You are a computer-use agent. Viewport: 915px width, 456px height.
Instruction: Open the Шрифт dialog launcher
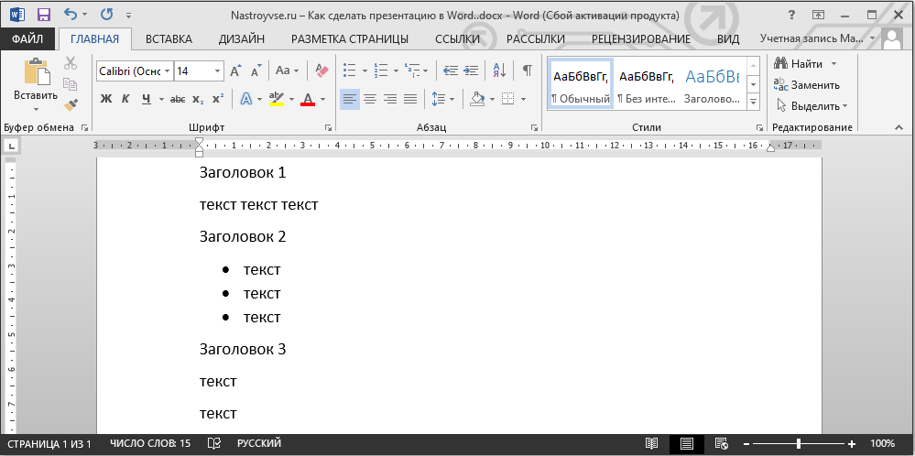(x=329, y=127)
